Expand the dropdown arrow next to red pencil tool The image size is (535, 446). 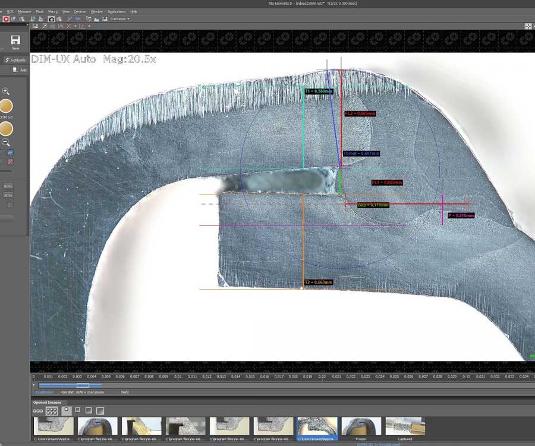click(x=89, y=26)
